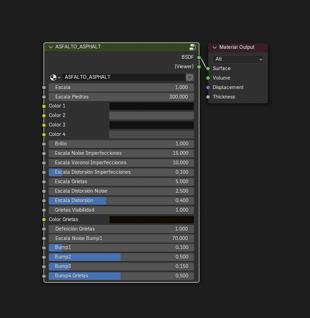
Task: Open the All render target dropdown
Action: click(x=238, y=59)
